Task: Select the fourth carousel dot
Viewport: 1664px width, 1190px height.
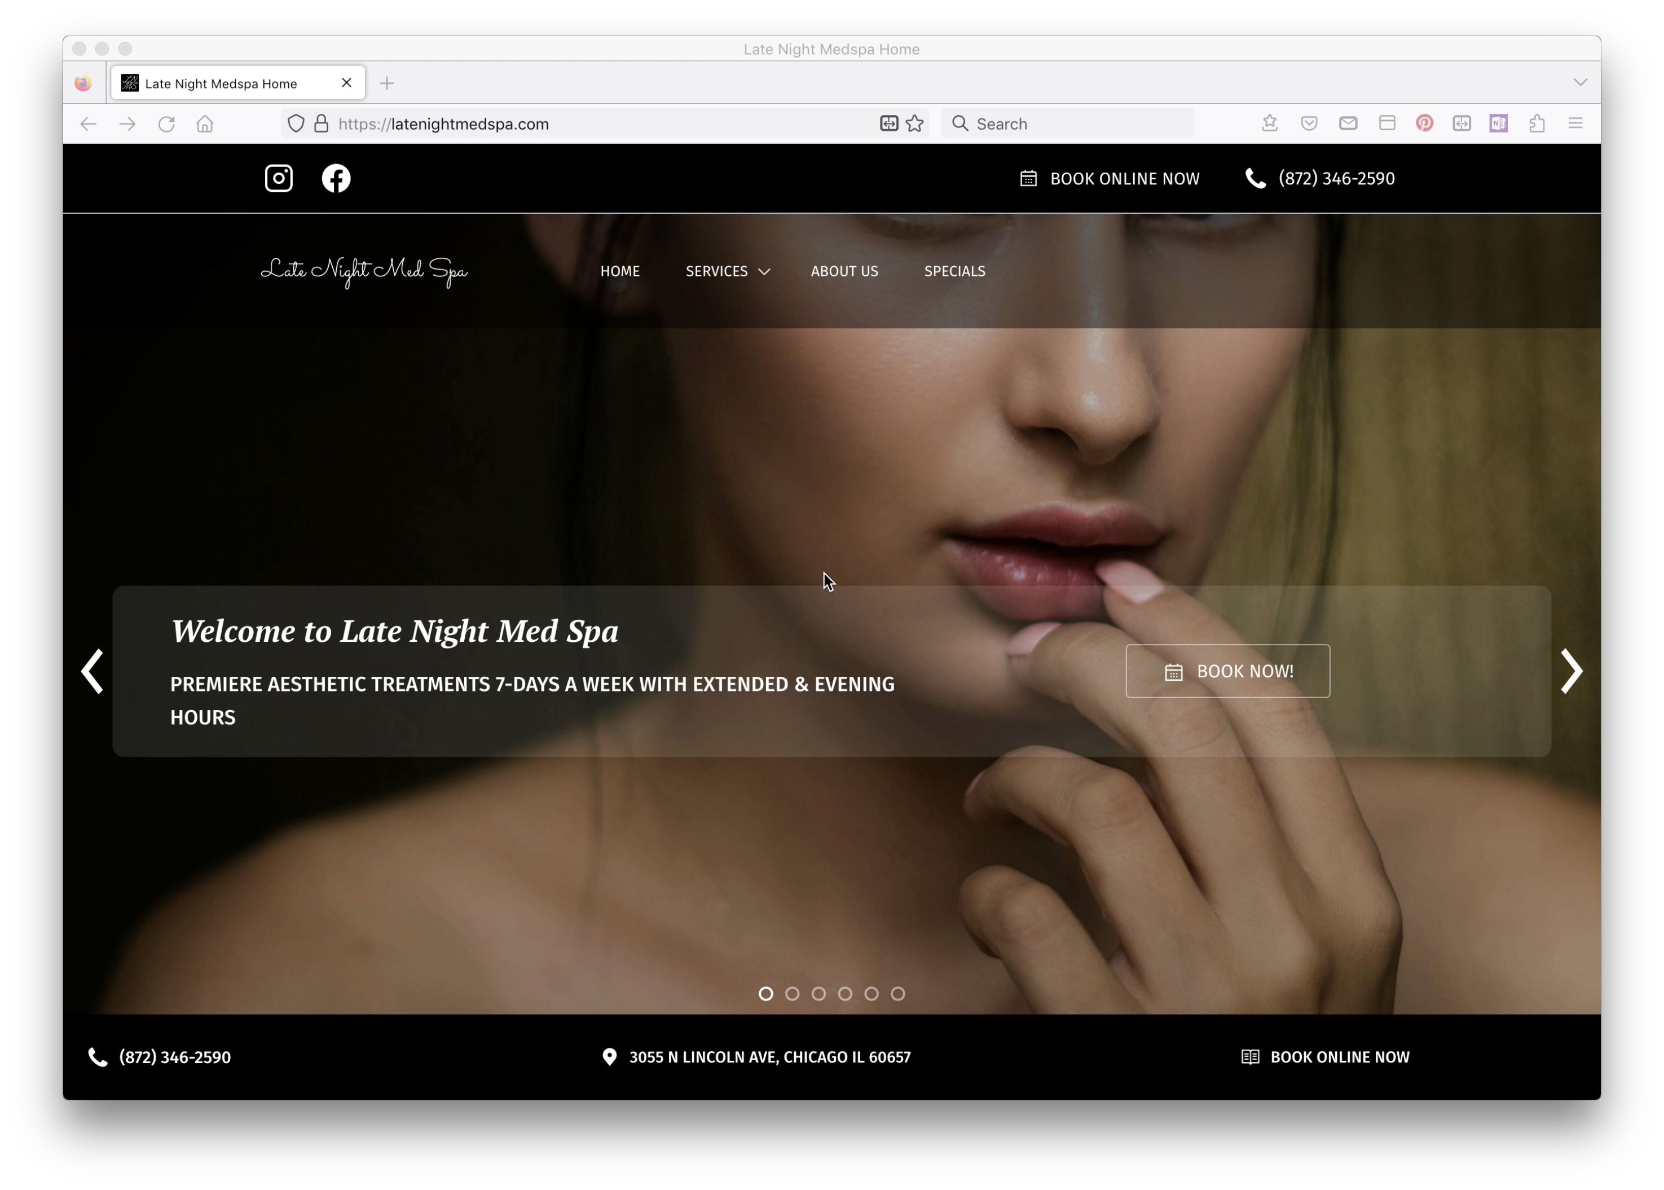Action: click(845, 994)
